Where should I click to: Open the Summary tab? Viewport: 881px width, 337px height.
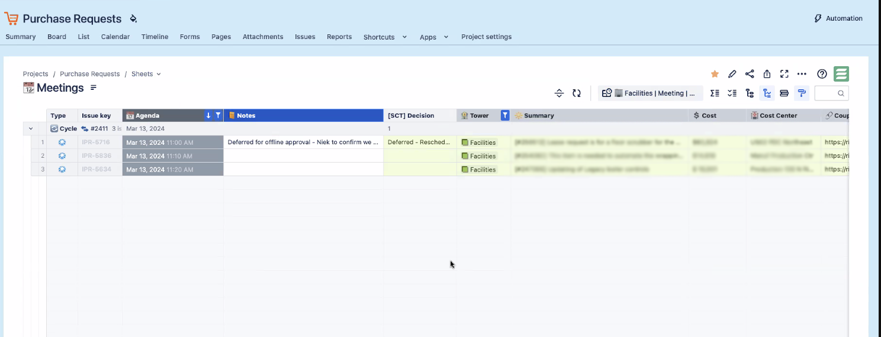(x=21, y=37)
